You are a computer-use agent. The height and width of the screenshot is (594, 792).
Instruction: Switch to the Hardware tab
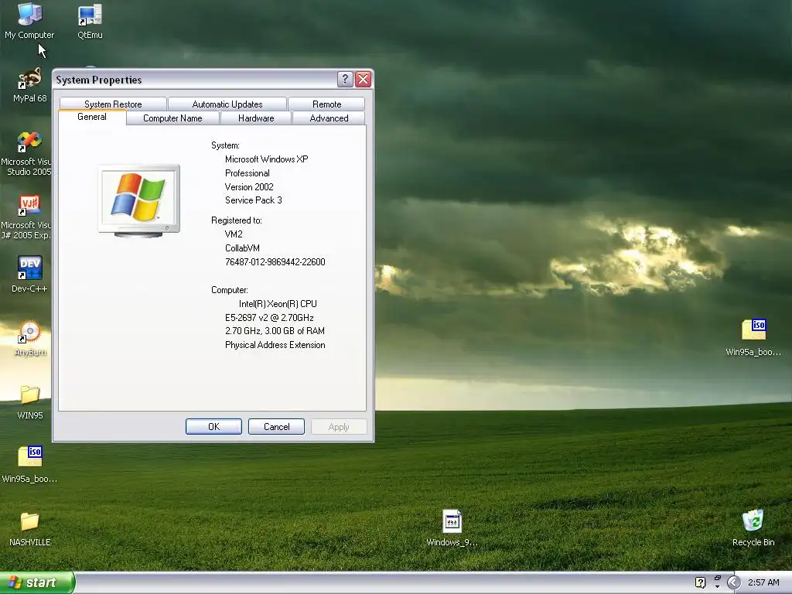point(256,118)
